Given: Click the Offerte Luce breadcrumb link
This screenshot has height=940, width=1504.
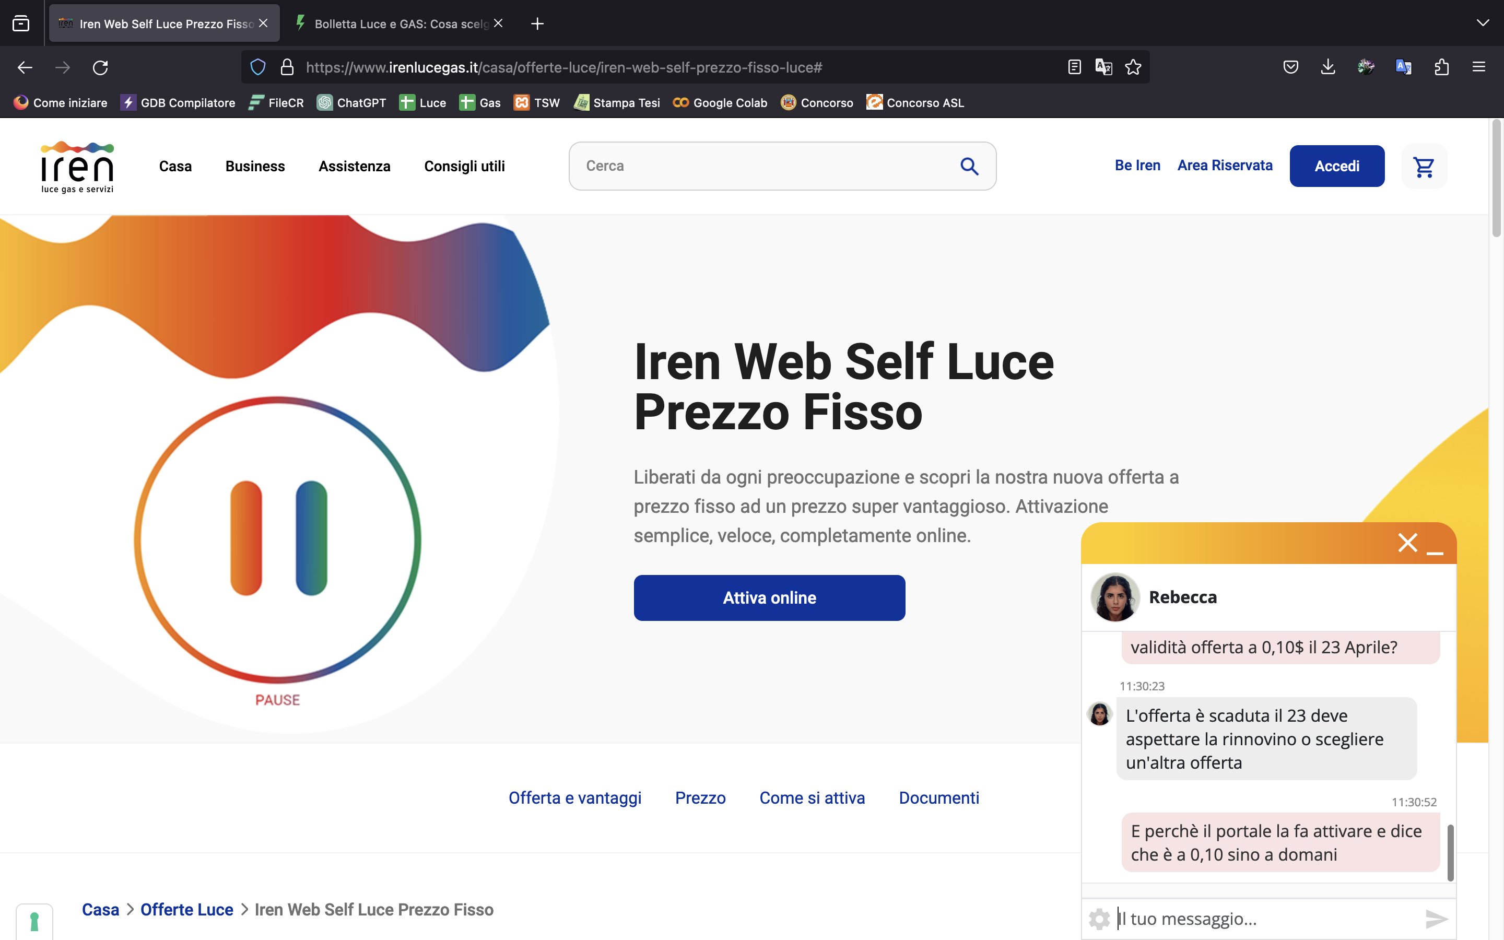Looking at the screenshot, I should [186, 910].
